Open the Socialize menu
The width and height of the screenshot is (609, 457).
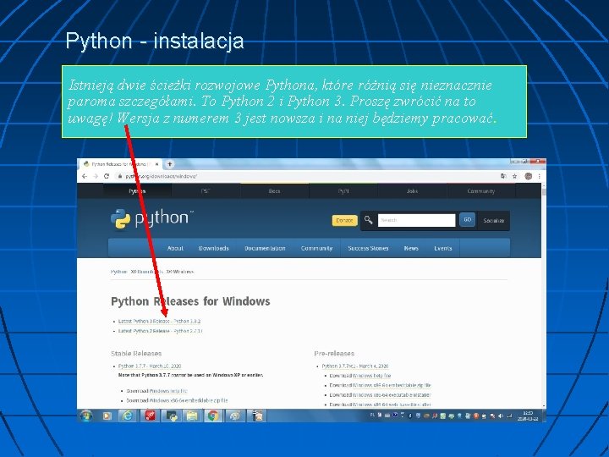(x=494, y=220)
